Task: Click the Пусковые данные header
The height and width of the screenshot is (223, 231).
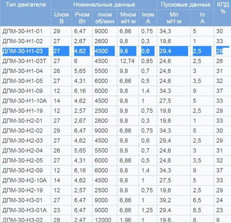Action: click(x=185, y=5)
